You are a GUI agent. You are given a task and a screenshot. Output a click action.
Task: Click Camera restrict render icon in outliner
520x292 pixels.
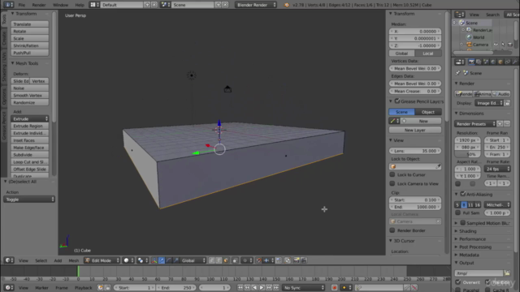coord(510,45)
